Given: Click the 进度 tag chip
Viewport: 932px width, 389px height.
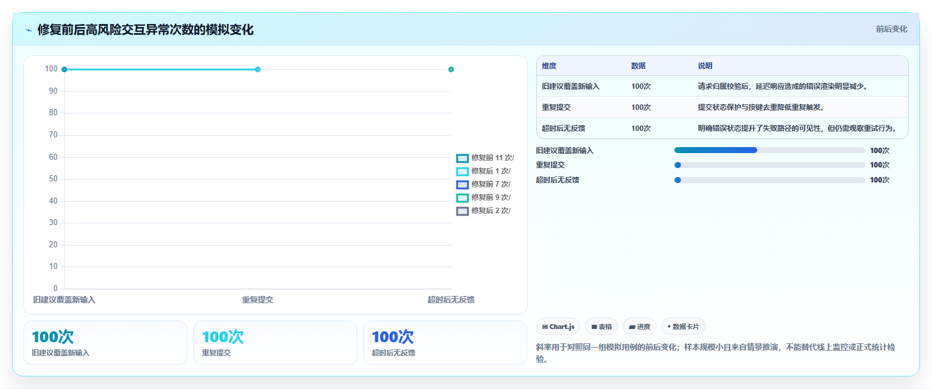Looking at the screenshot, I should pos(640,327).
